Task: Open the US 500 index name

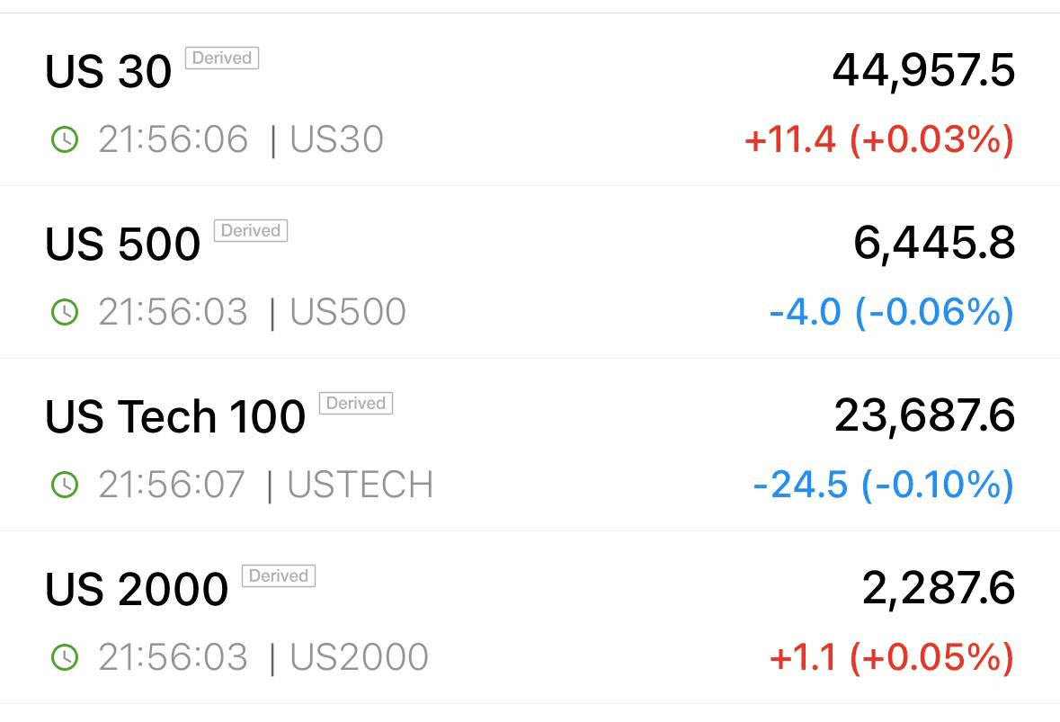Action: [x=123, y=244]
